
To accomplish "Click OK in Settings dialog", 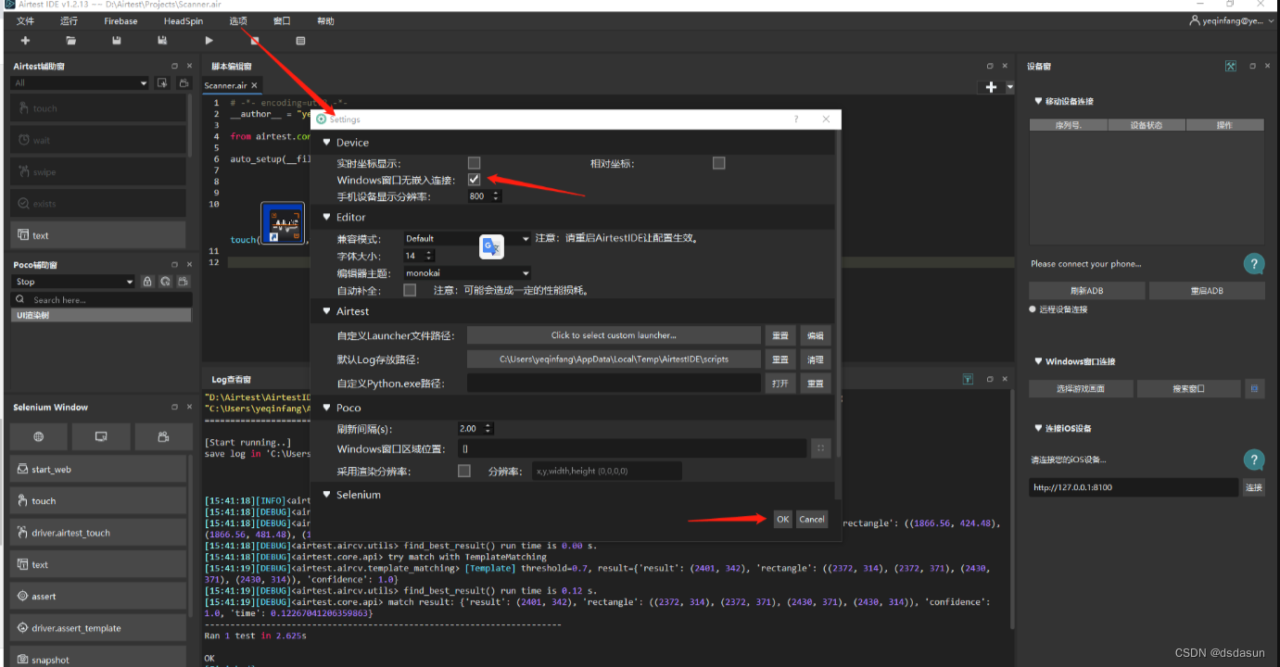I will (782, 520).
